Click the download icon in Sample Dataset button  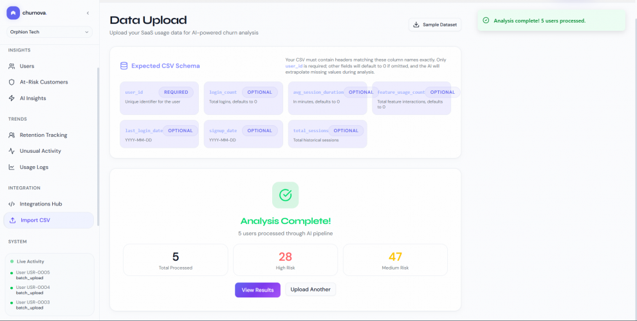(x=416, y=25)
